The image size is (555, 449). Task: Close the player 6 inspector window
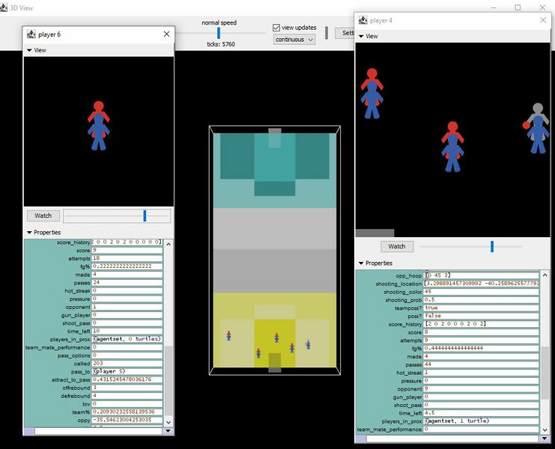pos(166,34)
